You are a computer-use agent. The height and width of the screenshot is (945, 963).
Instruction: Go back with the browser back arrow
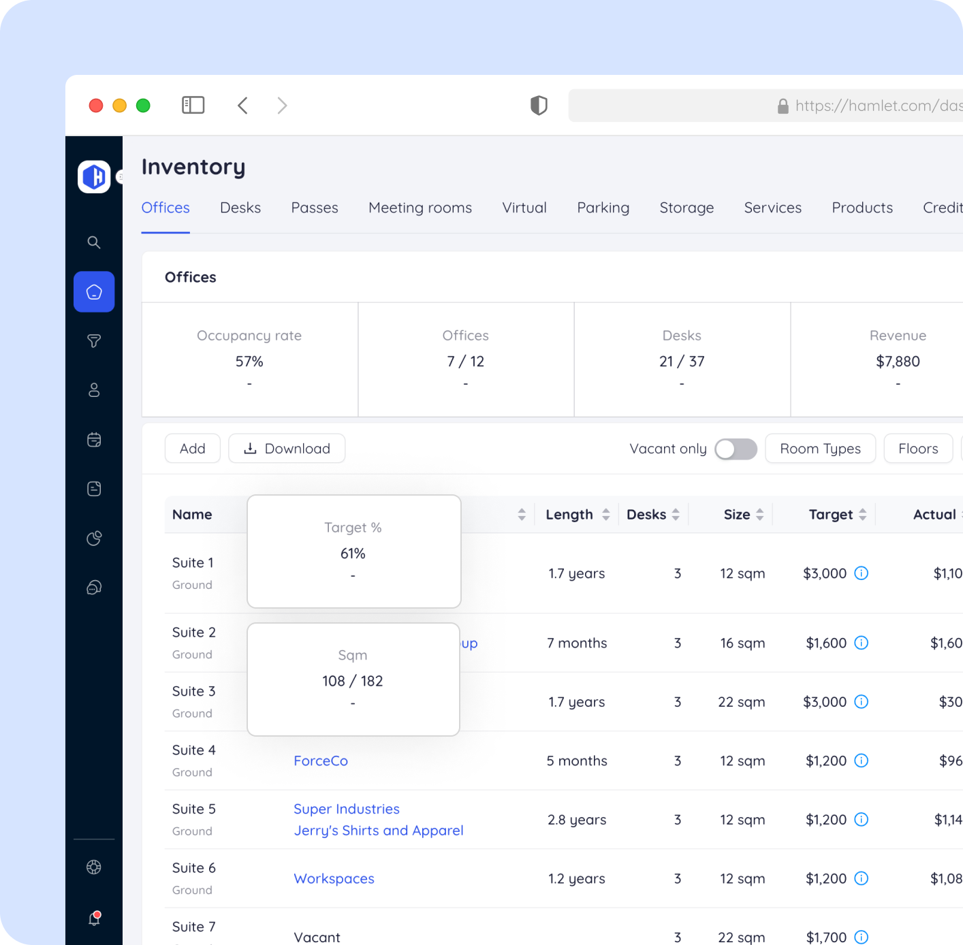[242, 106]
